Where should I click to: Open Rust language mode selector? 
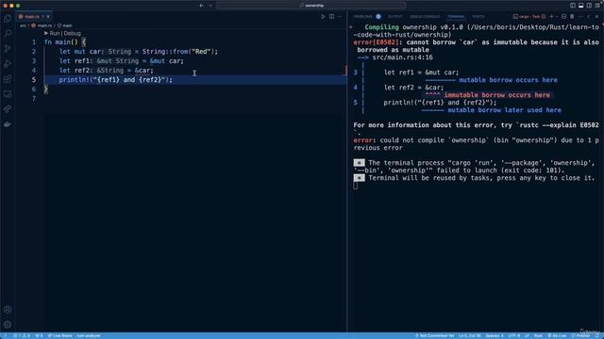click(x=538, y=335)
